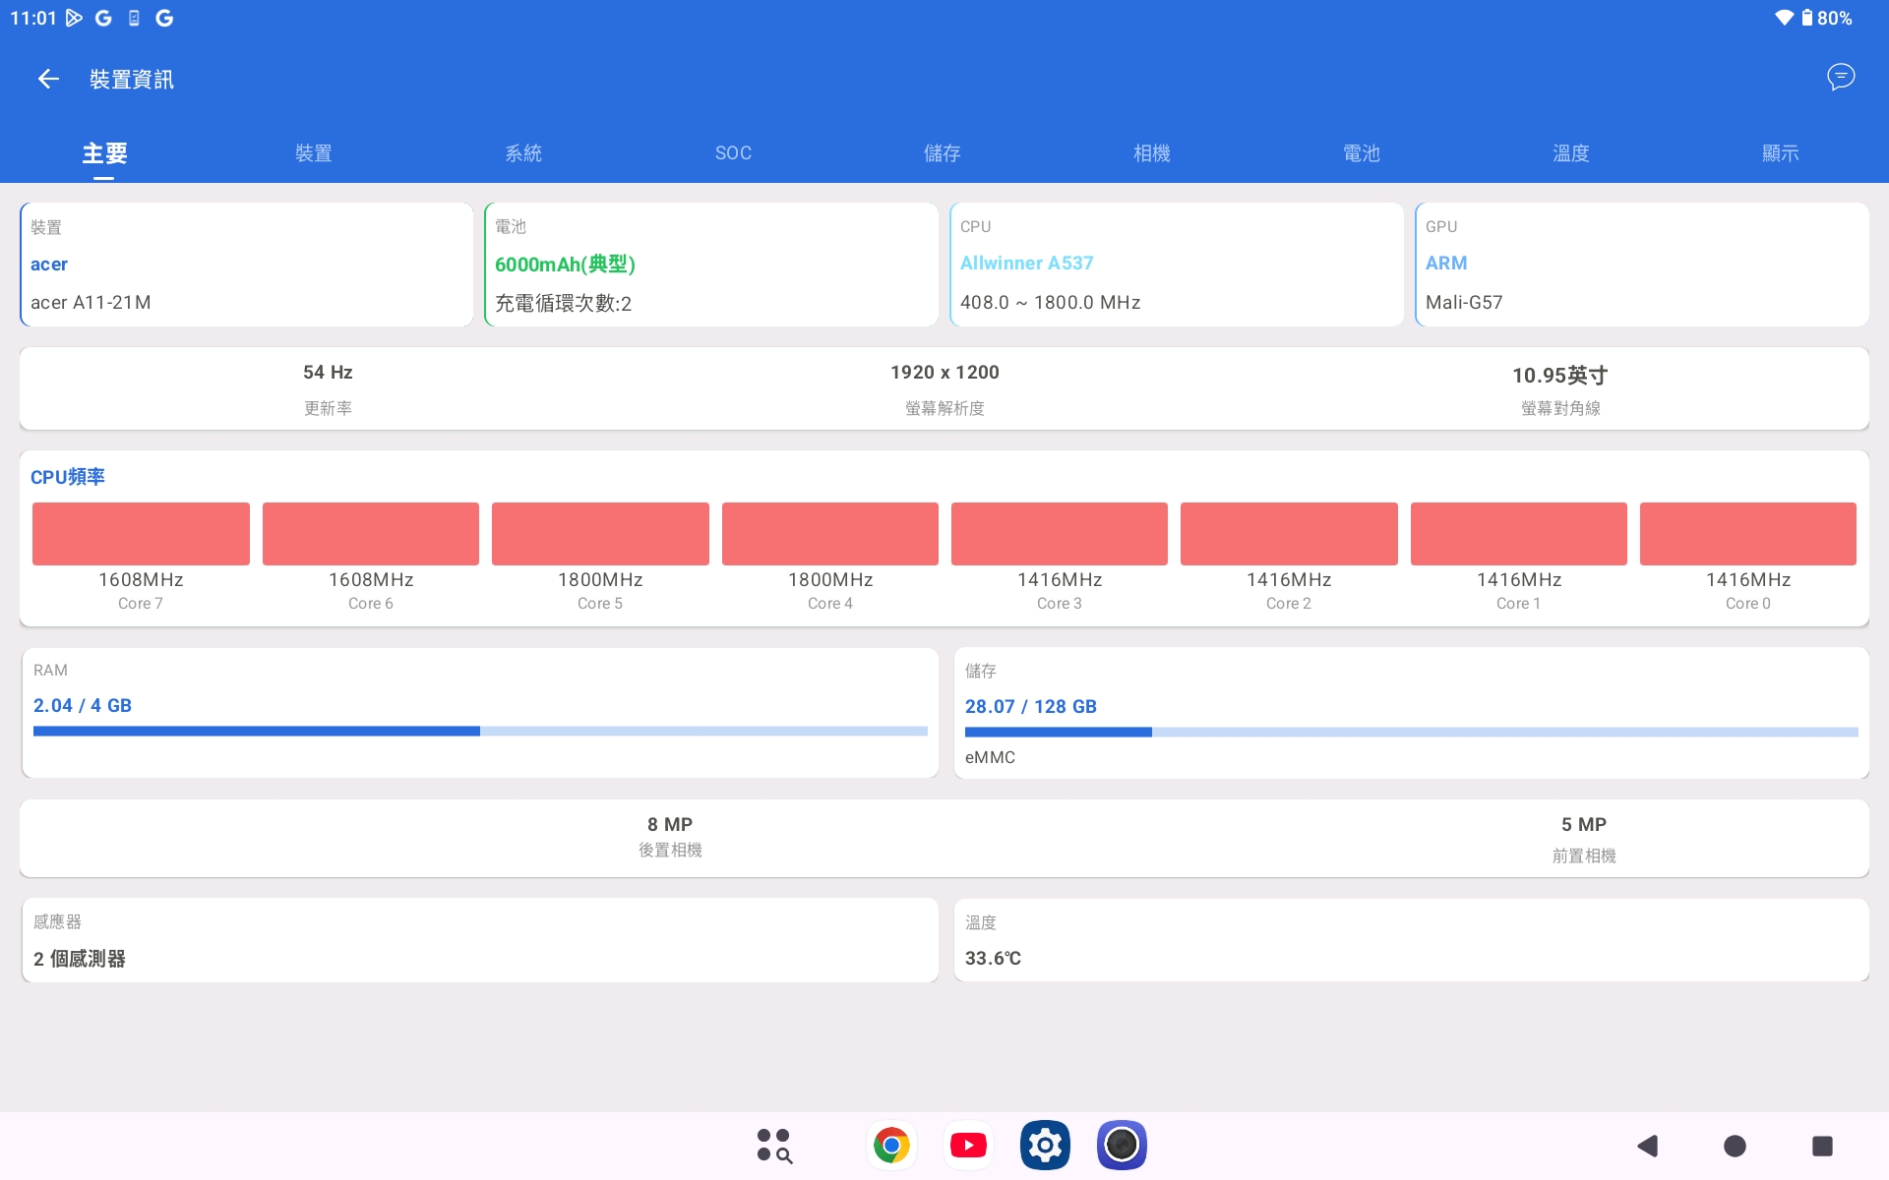
Task: Tap the recent apps square button
Action: 1822,1146
